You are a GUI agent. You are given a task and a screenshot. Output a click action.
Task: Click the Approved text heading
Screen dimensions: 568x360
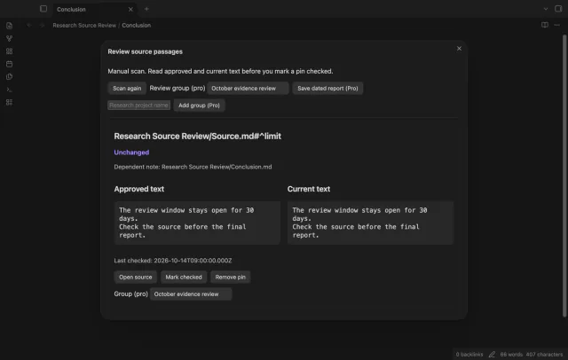(139, 189)
